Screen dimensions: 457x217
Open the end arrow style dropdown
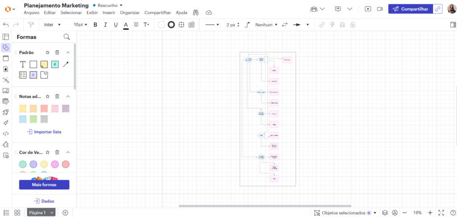[307, 25]
